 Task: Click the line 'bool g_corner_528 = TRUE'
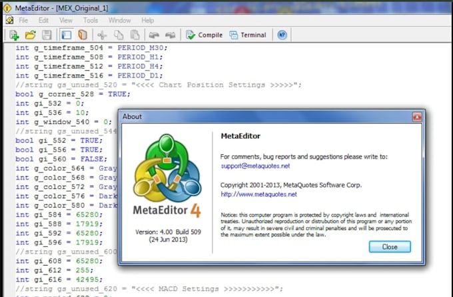(73, 94)
